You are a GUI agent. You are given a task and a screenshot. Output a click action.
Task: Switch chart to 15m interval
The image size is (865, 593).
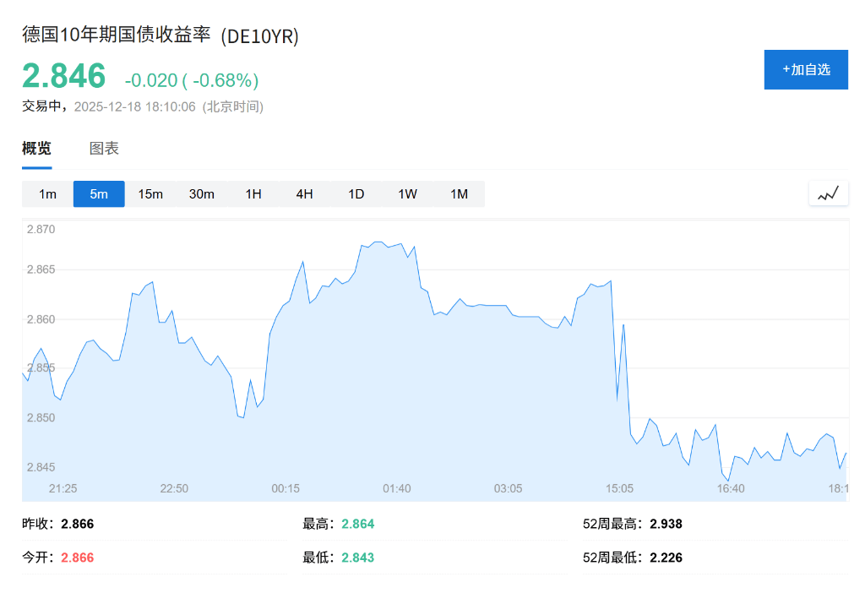coord(150,194)
